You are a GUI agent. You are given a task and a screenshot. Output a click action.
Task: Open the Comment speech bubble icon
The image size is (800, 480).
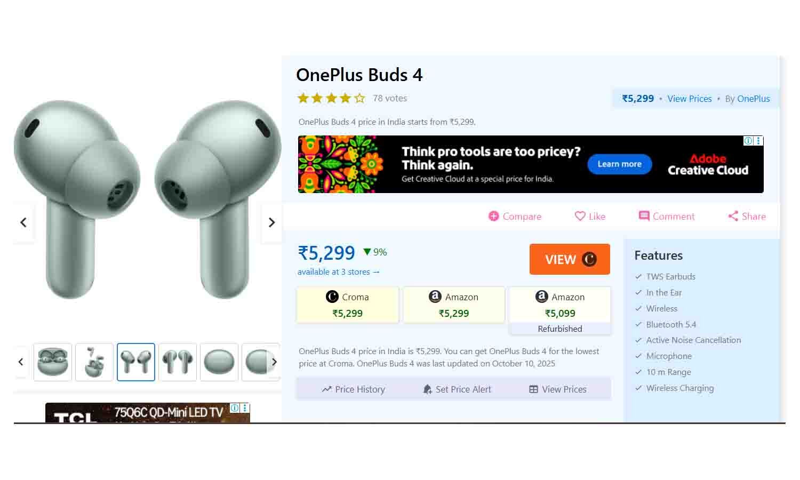[x=644, y=216]
